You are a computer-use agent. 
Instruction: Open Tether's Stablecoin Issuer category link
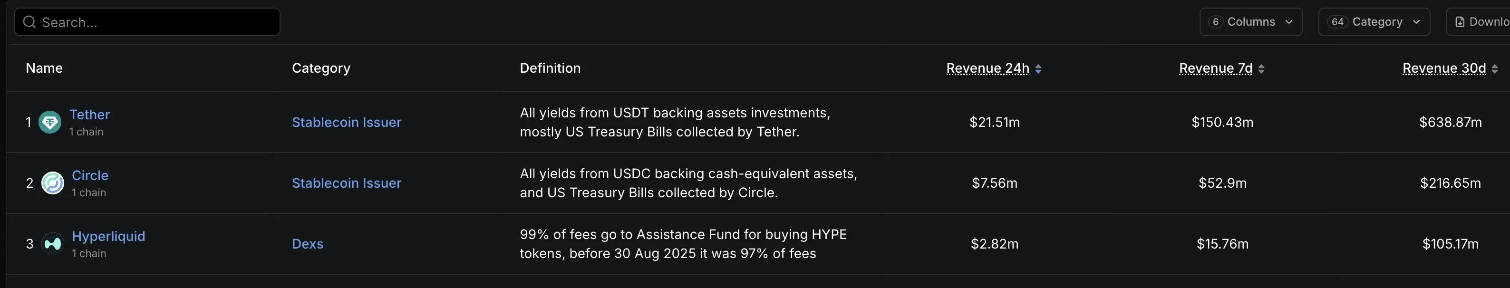pyautogui.click(x=347, y=122)
